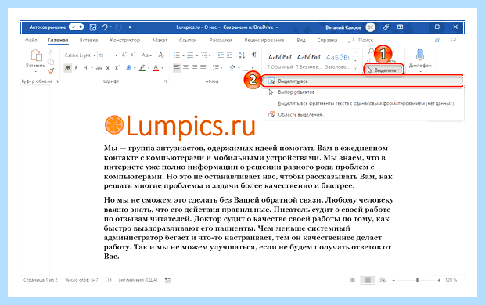This screenshot has height=305, width=485.
Task: Align text to the right
Action: (194, 67)
